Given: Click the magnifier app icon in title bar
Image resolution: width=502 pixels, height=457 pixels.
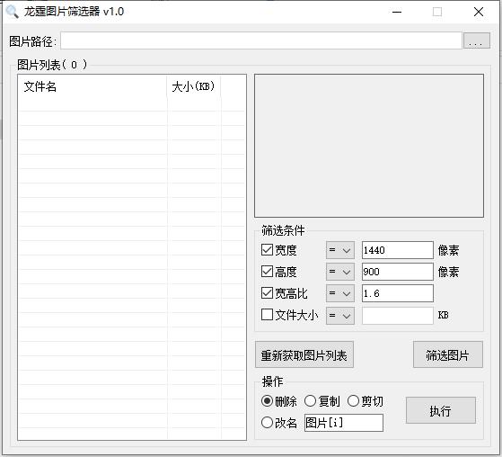Looking at the screenshot, I should click(13, 12).
